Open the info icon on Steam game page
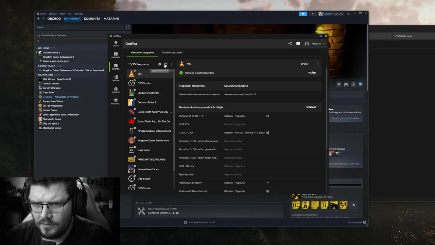 click(x=353, y=84)
